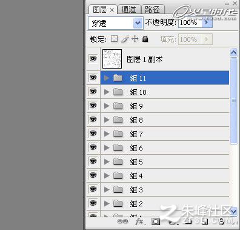This screenshot has width=240, height=230.
Task: Click the create new group icon
Action: pos(188,222)
